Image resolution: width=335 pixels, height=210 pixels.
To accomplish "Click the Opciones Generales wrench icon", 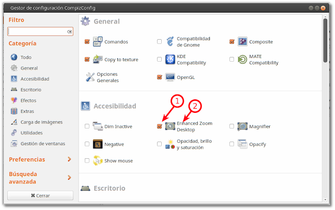I will click(90, 77).
